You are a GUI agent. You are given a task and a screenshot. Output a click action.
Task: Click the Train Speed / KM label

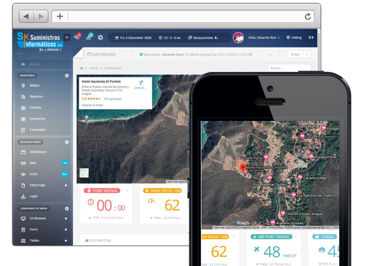(163, 190)
